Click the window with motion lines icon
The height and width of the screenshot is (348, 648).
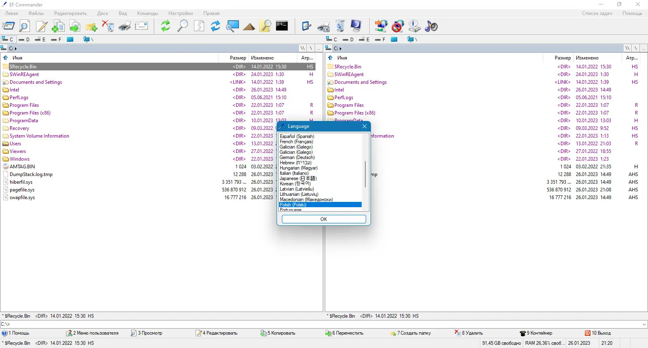9,26
